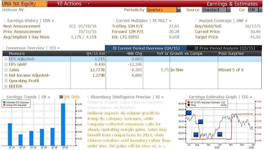Click the Q4 14 bar in Earnings Trends
Screen dimensions: 264x150
click(21, 140)
